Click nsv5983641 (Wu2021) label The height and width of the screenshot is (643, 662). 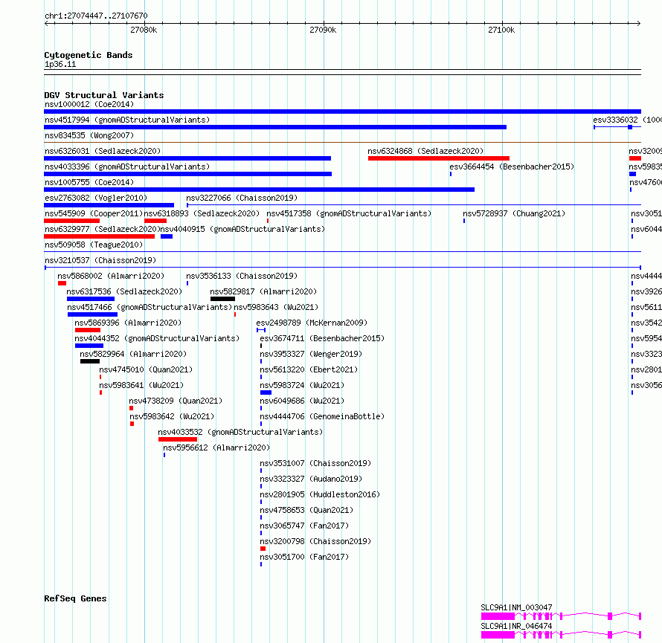141,385
